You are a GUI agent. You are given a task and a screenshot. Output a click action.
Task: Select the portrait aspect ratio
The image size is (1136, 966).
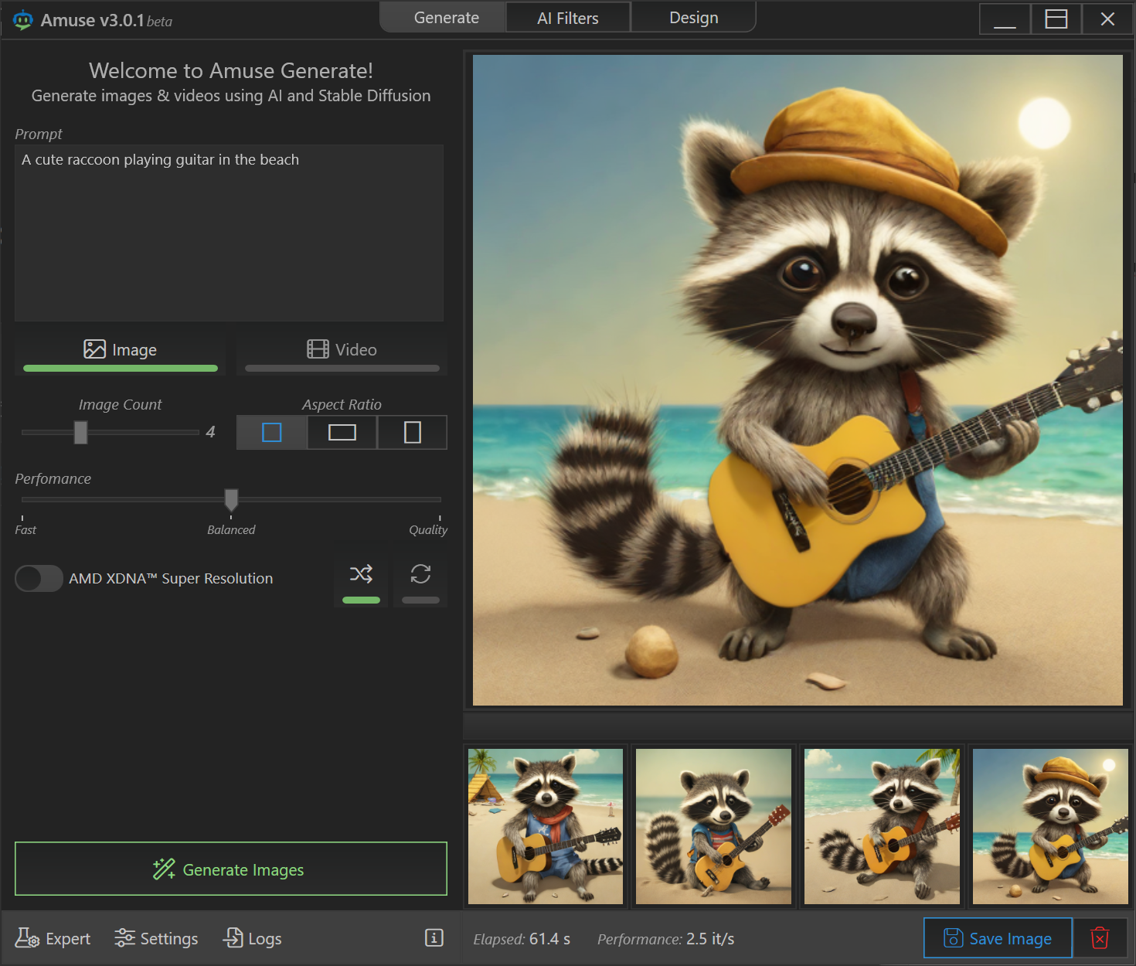click(x=412, y=432)
